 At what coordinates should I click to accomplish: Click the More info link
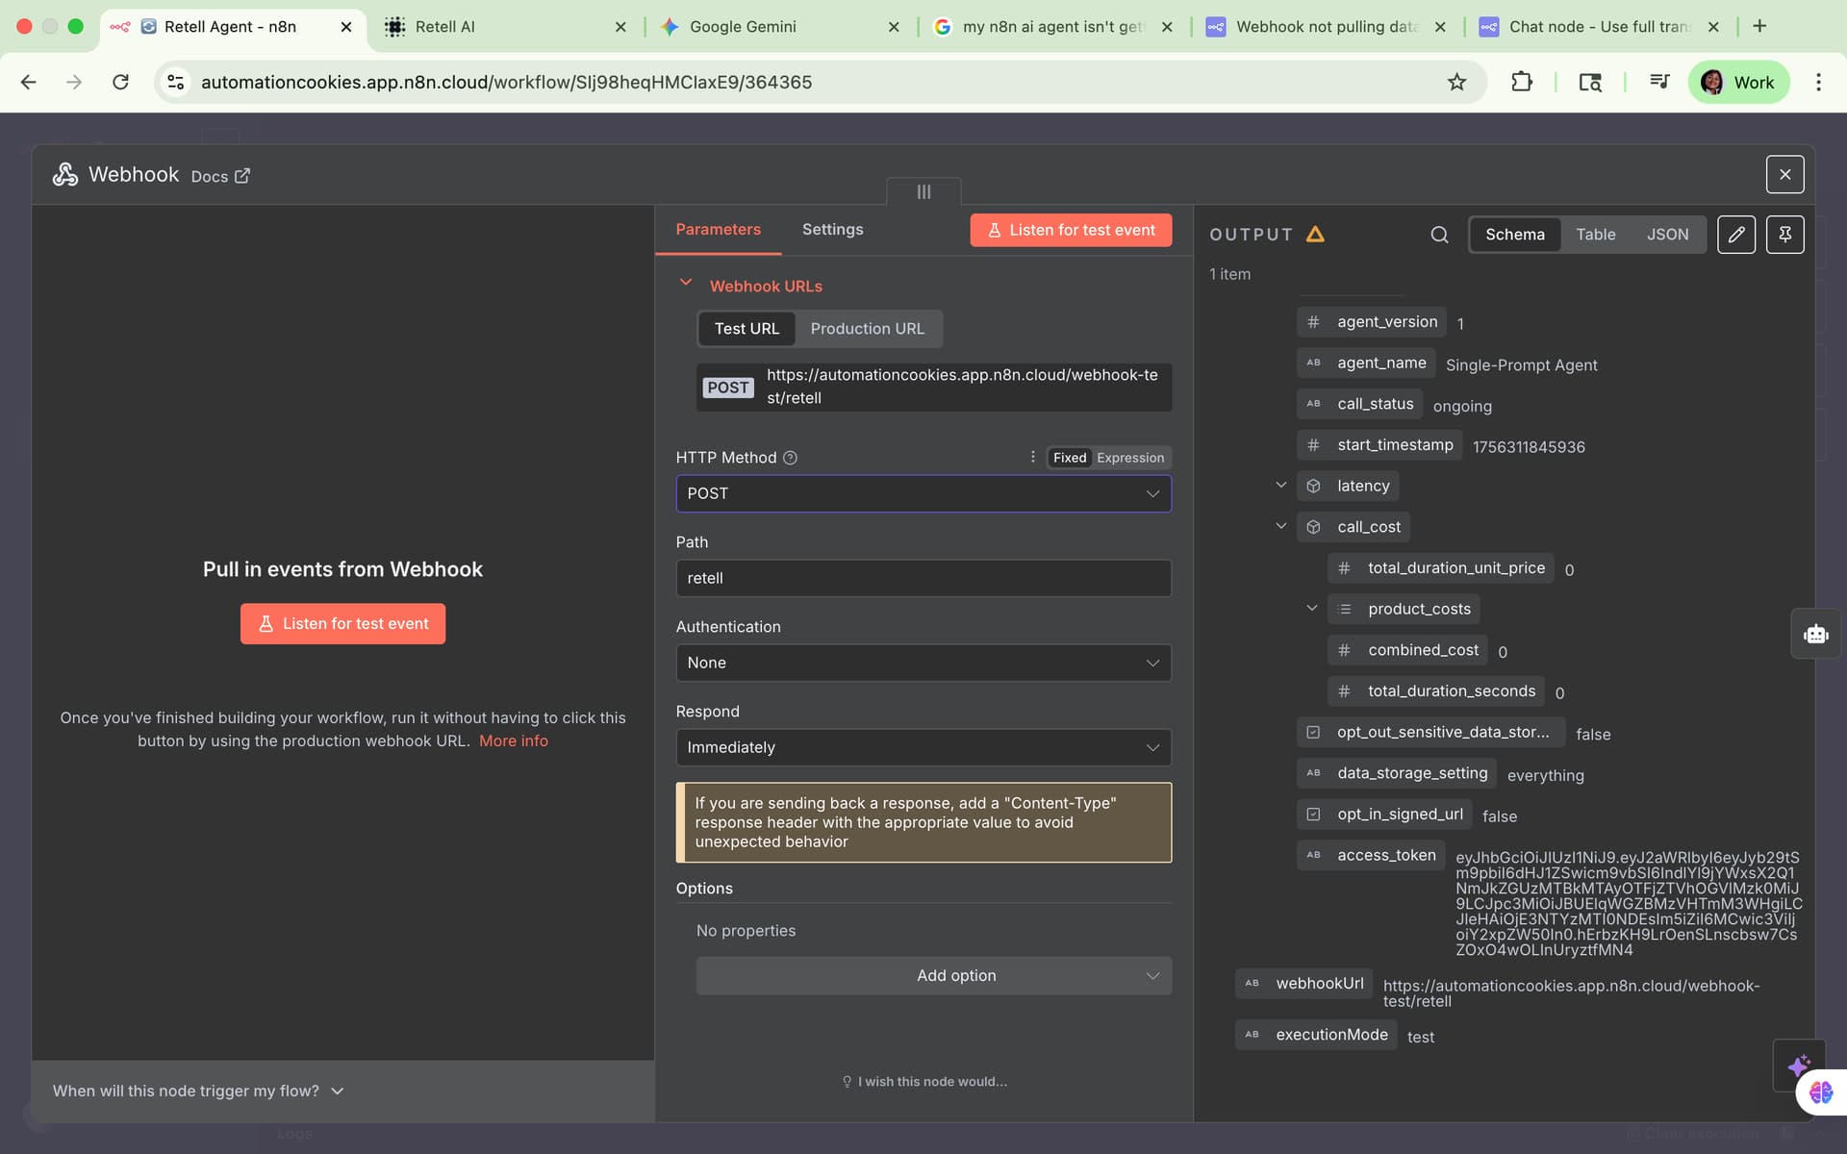click(513, 740)
